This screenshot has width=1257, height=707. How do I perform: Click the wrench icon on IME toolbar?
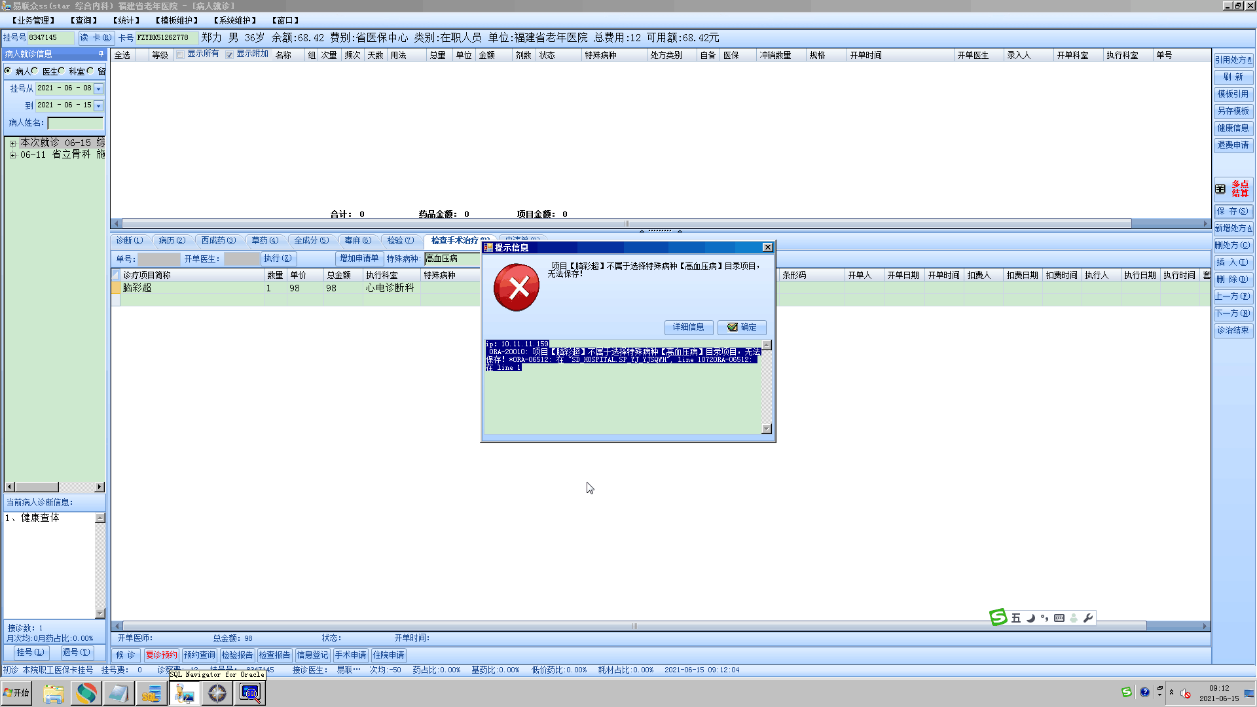click(1088, 618)
